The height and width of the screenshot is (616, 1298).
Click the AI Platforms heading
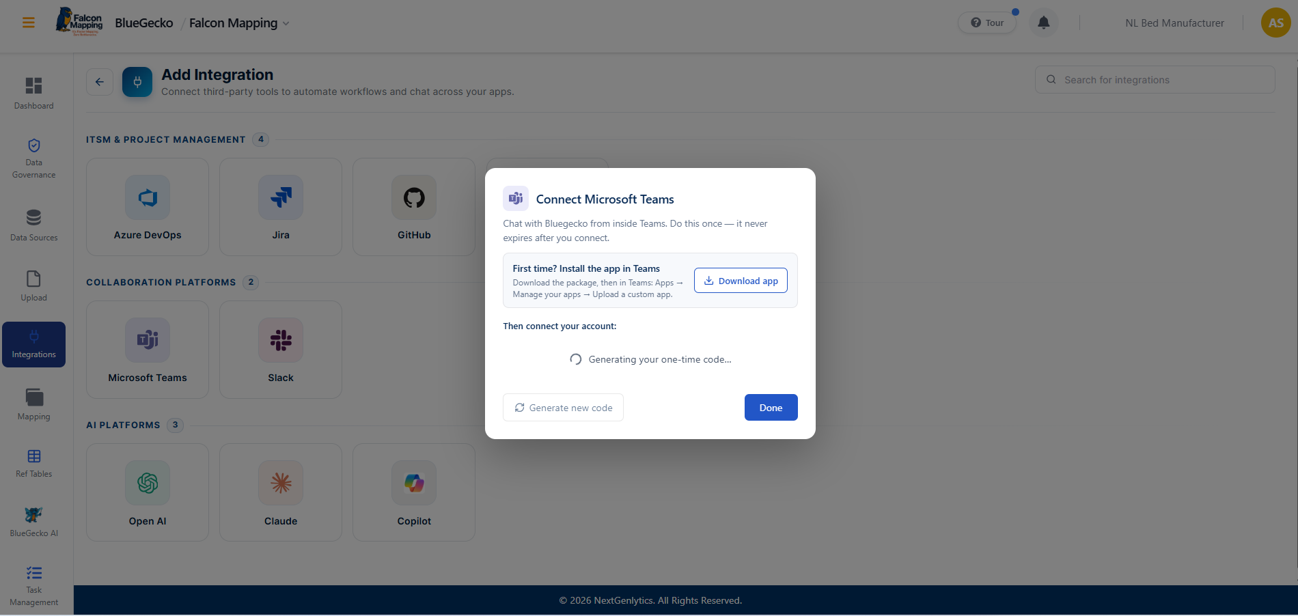123,425
